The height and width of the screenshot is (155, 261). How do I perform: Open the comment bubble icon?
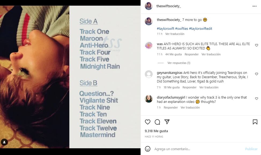click(x=157, y=122)
